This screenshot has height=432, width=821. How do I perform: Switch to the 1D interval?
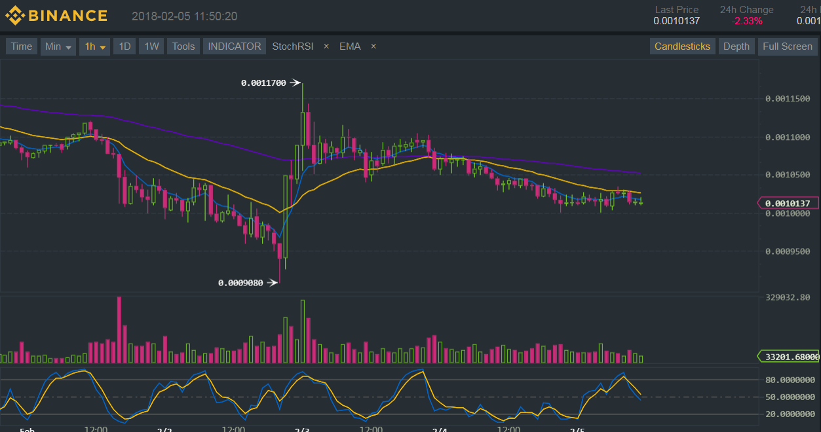pos(124,46)
